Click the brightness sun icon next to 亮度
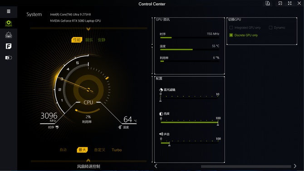This screenshot has width=304, height=171. [161, 114]
